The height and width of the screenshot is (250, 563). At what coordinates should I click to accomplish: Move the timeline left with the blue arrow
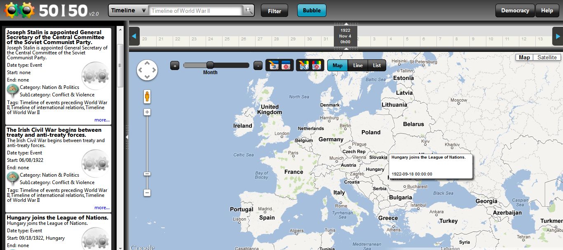(x=134, y=36)
